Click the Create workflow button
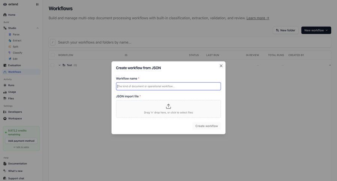337x181 pixels. pyautogui.click(x=207, y=126)
